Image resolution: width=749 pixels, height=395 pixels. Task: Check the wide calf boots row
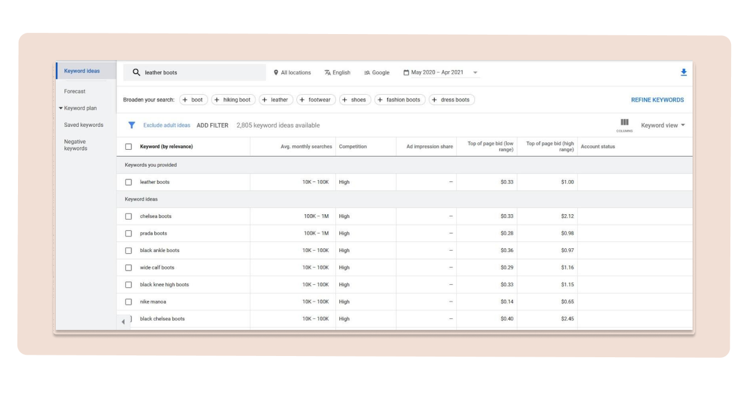pyautogui.click(x=128, y=267)
